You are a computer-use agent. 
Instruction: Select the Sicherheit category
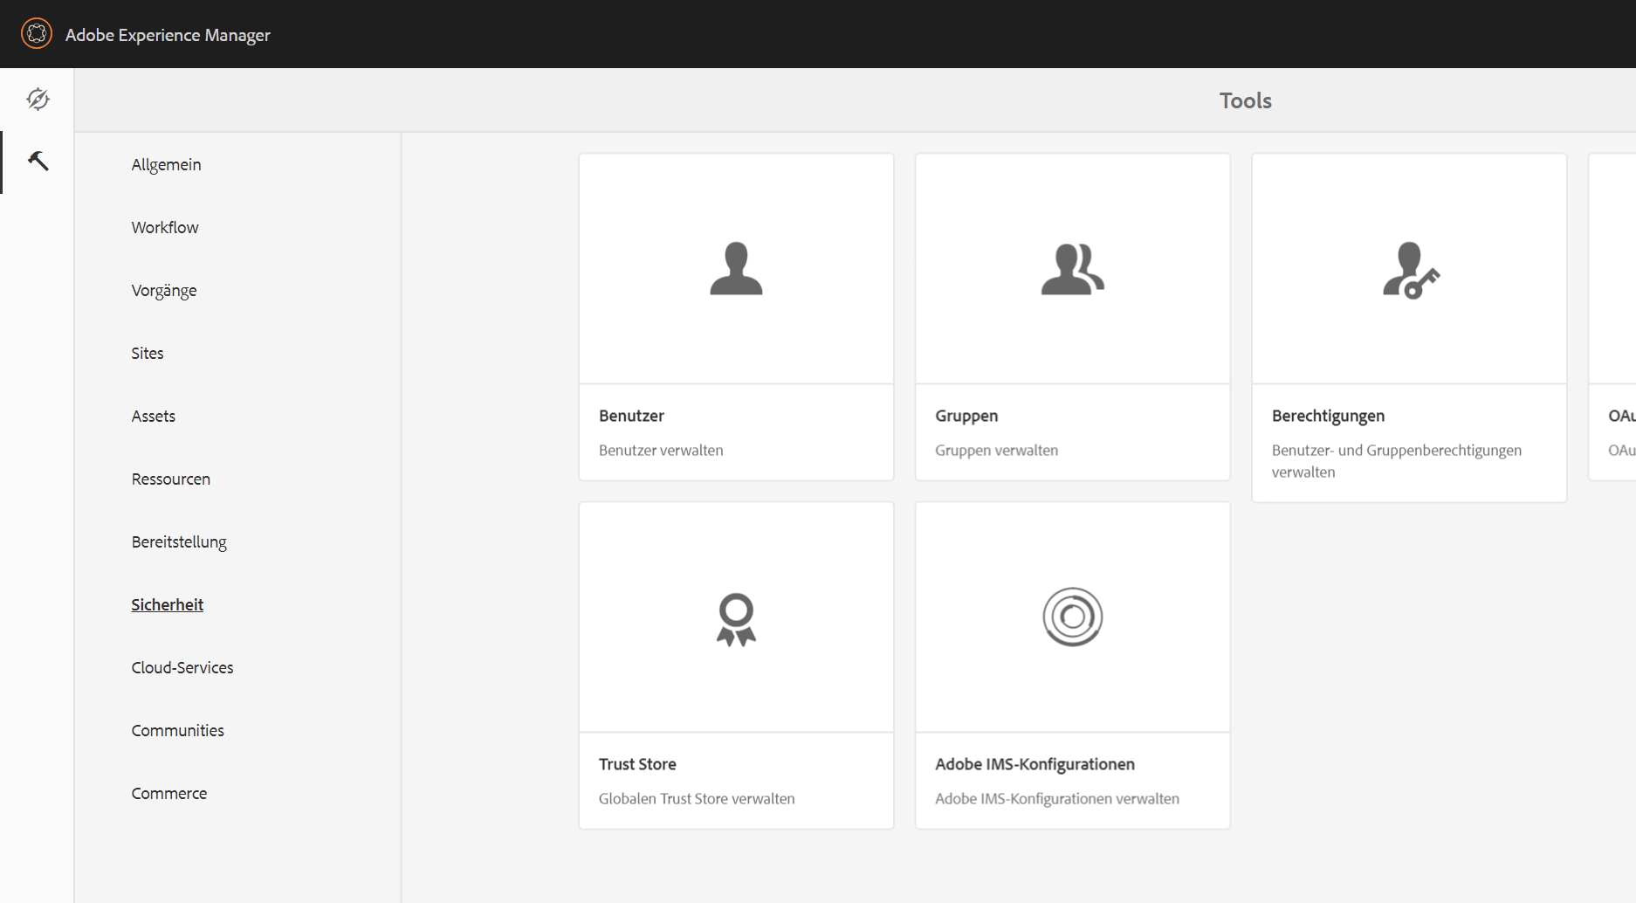pyautogui.click(x=168, y=604)
